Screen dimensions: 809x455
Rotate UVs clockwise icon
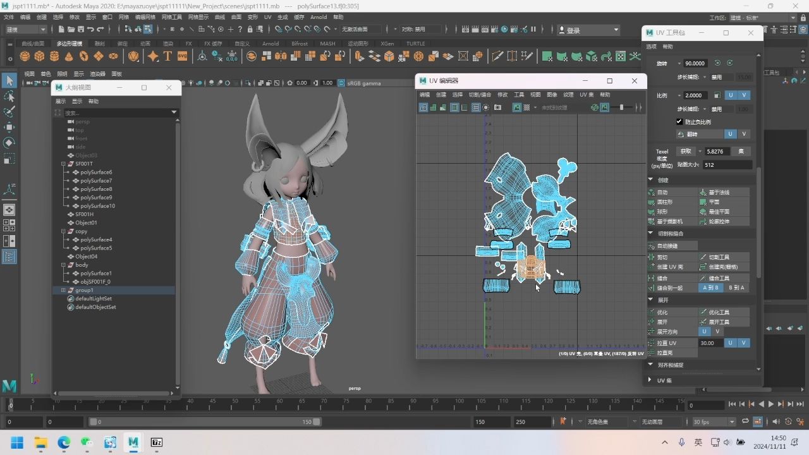(730, 63)
